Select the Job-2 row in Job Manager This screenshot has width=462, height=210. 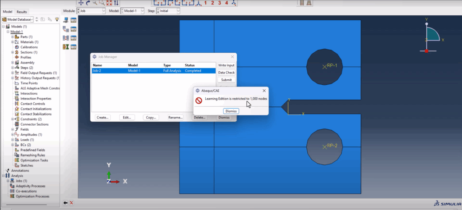pos(154,71)
